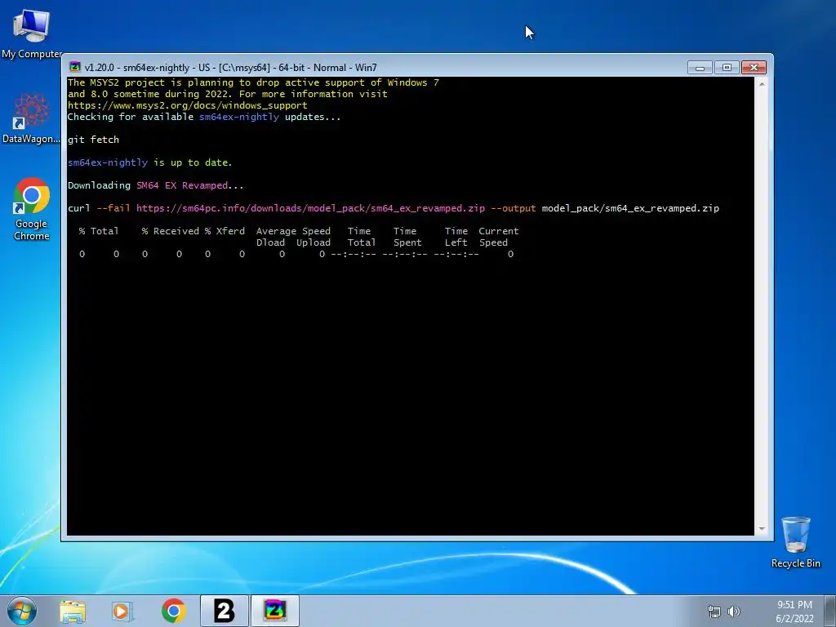Click the 'The MSYS2 project is planning' line
The height and width of the screenshot is (627, 836).
pos(253,82)
